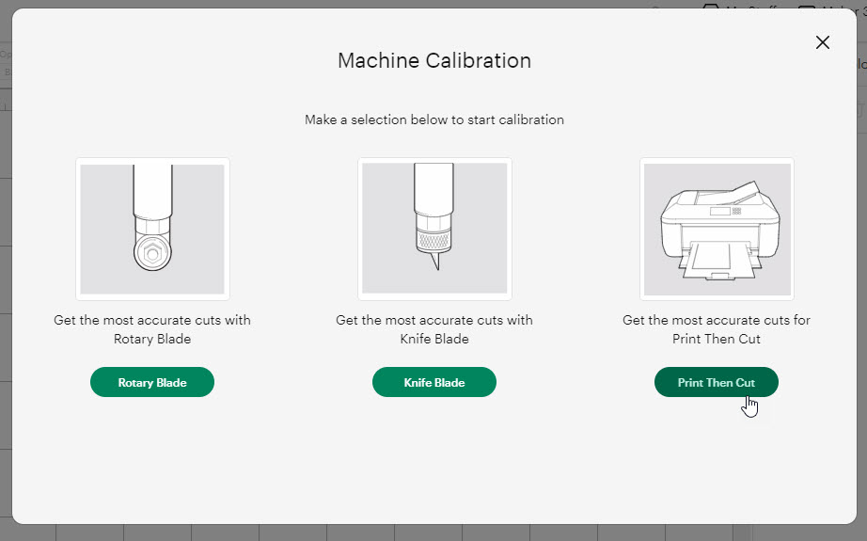This screenshot has height=541, width=867.
Task: Click the pointed tip of the knife blade image
Action: click(x=435, y=262)
